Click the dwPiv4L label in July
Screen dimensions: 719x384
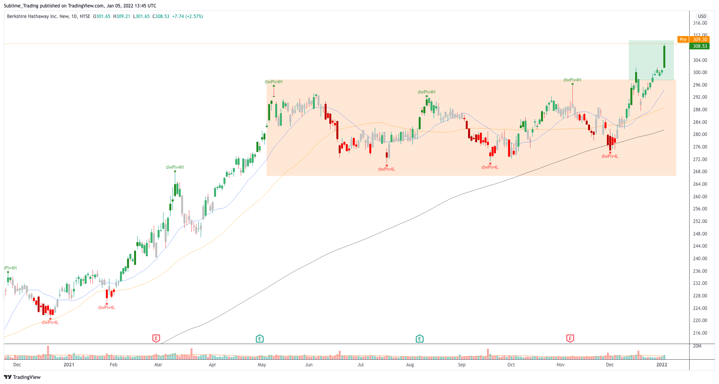pos(387,169)
